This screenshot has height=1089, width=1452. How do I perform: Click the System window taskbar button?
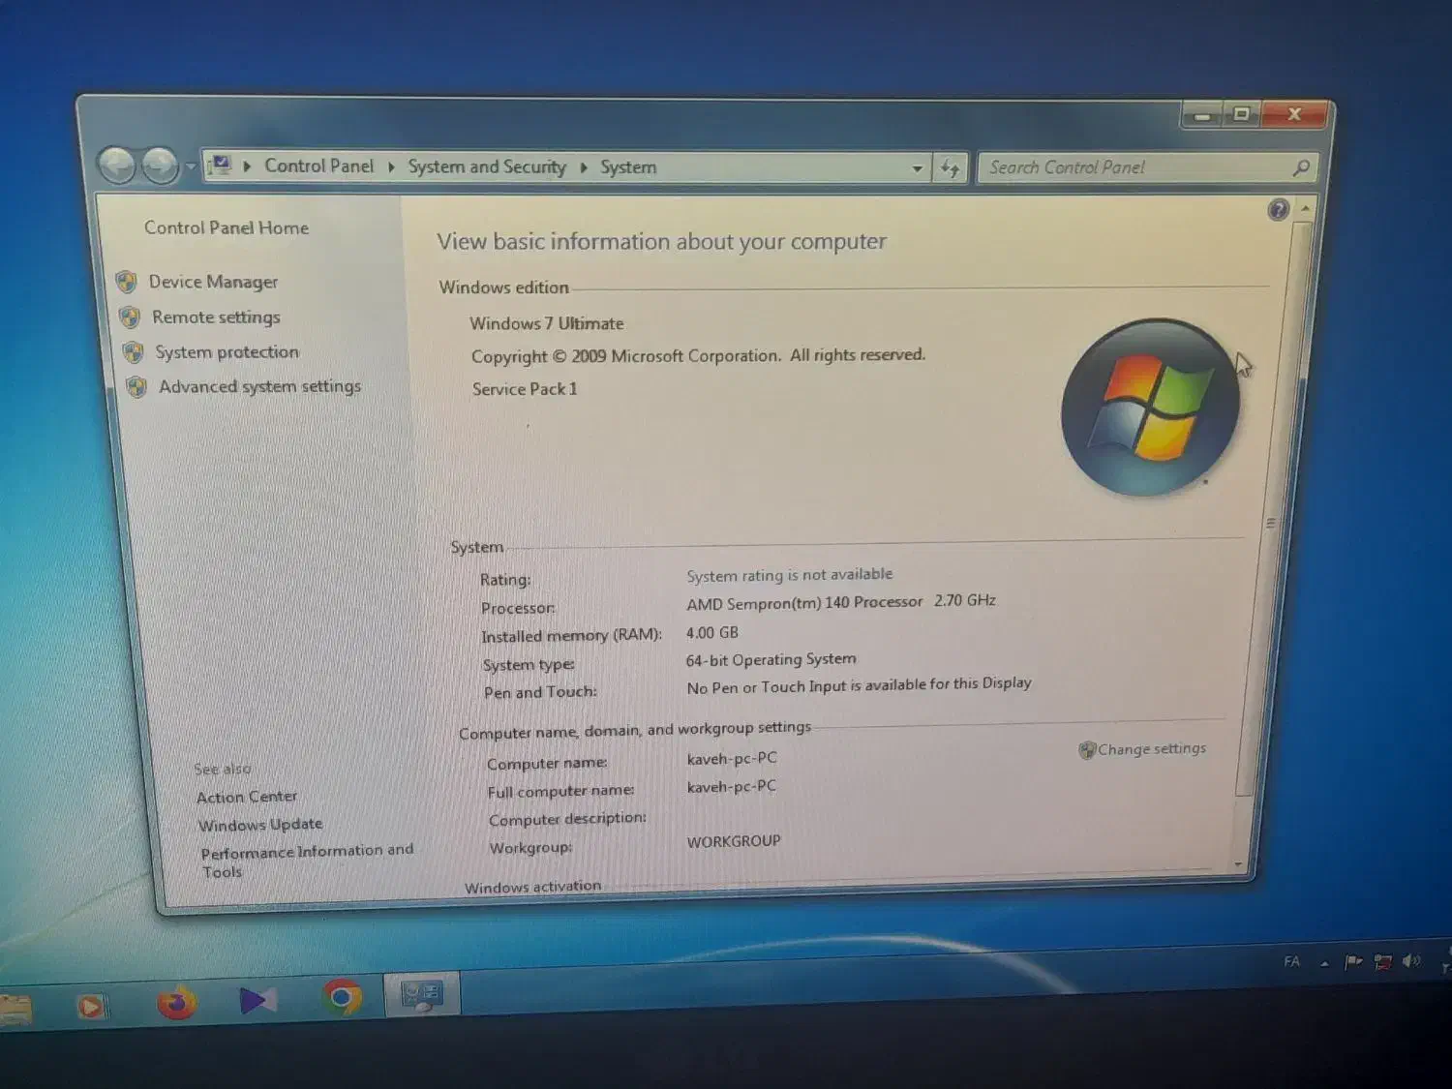coord(423,995)
